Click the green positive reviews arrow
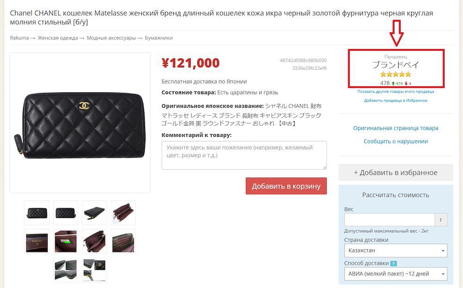Image resolution: width=463 pixels, height=288 pixels. click(393, 83)
